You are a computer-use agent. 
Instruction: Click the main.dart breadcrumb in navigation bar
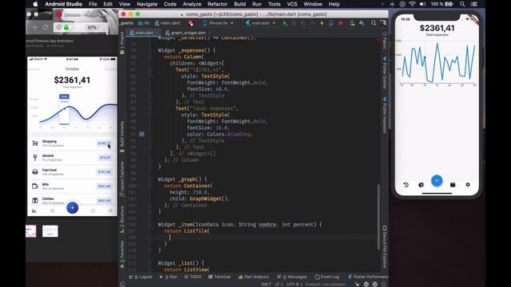[x=168, y=23]
